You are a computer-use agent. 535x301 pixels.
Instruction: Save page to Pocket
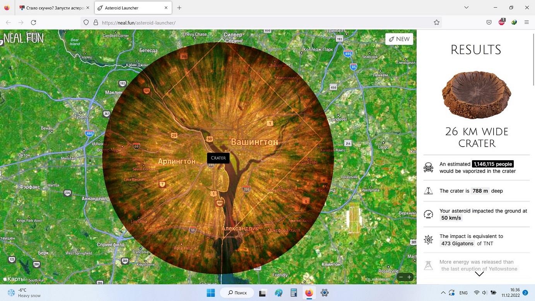[x=489, y=22]
